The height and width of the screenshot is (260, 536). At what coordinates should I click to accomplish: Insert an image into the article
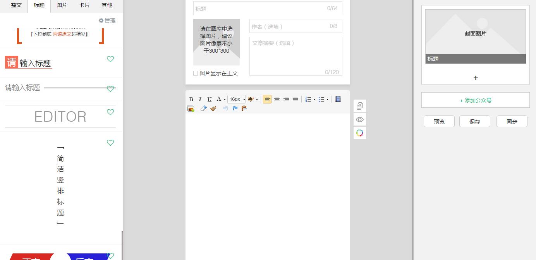tap(191, 108)
